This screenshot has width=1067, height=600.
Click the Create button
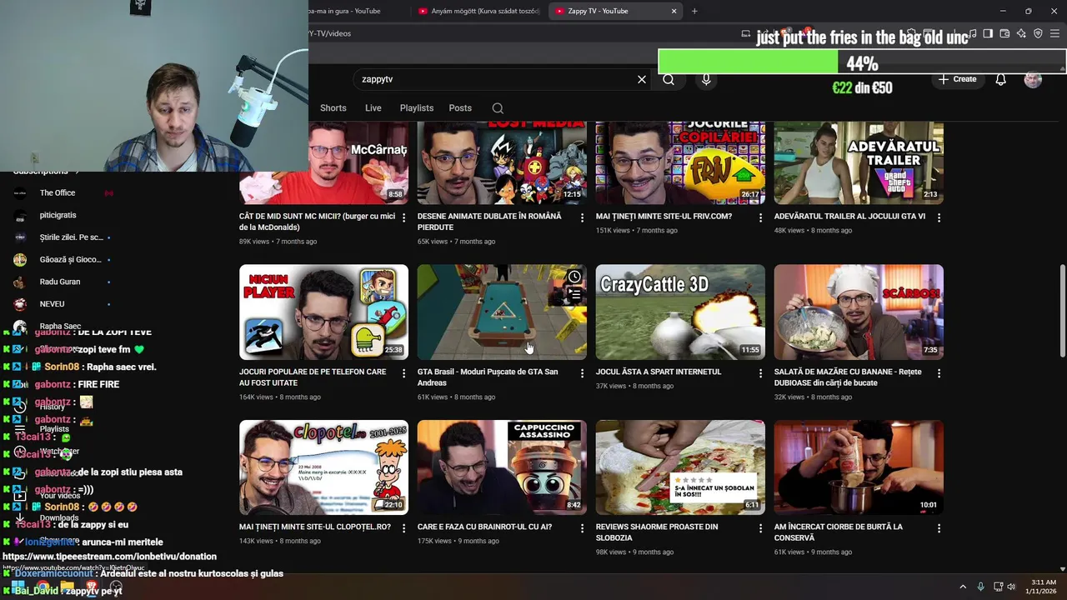(957, 79)
